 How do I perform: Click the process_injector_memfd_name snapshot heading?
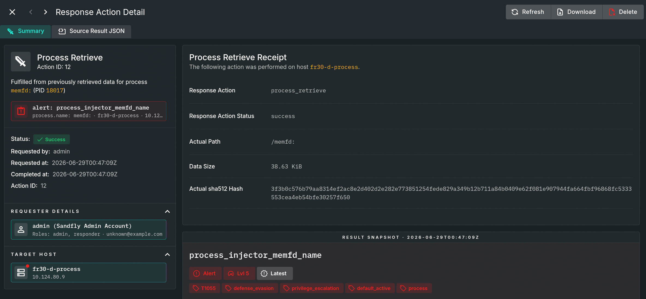click(255, 255)
